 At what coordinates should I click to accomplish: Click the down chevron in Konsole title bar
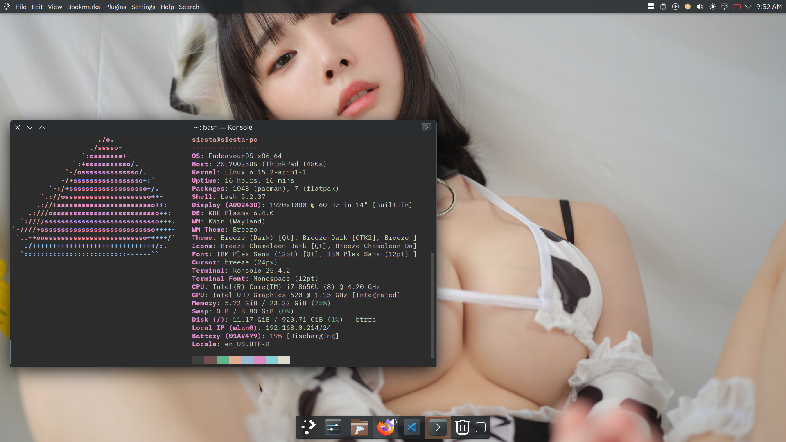30,127
